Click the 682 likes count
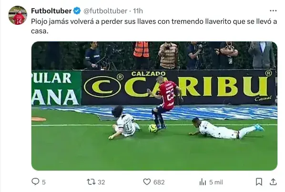Viewport: 285px width, 192px height. point(159,182)
